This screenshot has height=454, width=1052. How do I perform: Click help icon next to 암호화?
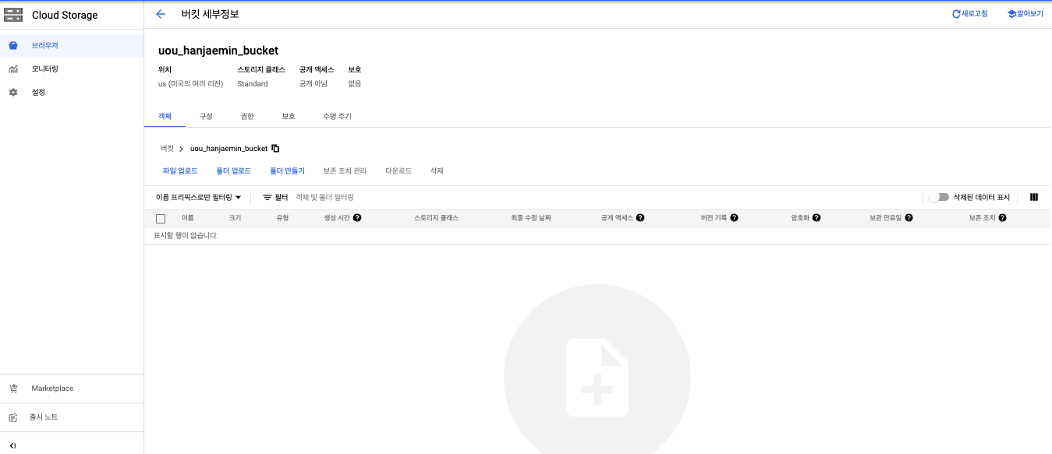[816, 218]
